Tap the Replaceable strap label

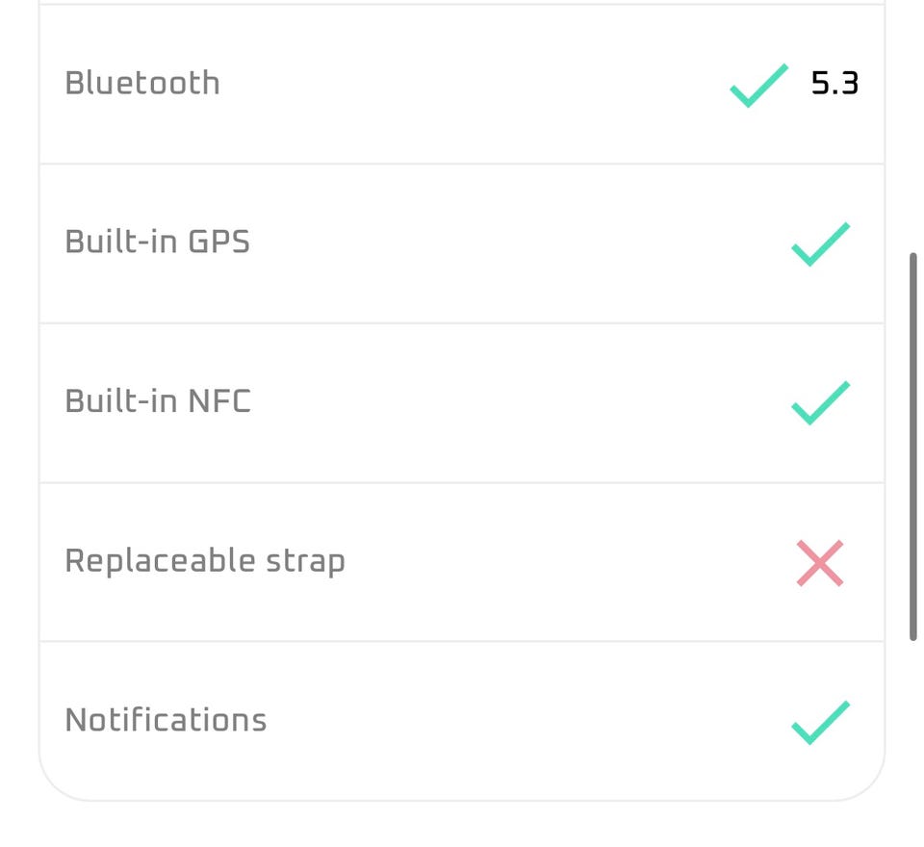tap(204, 561)
